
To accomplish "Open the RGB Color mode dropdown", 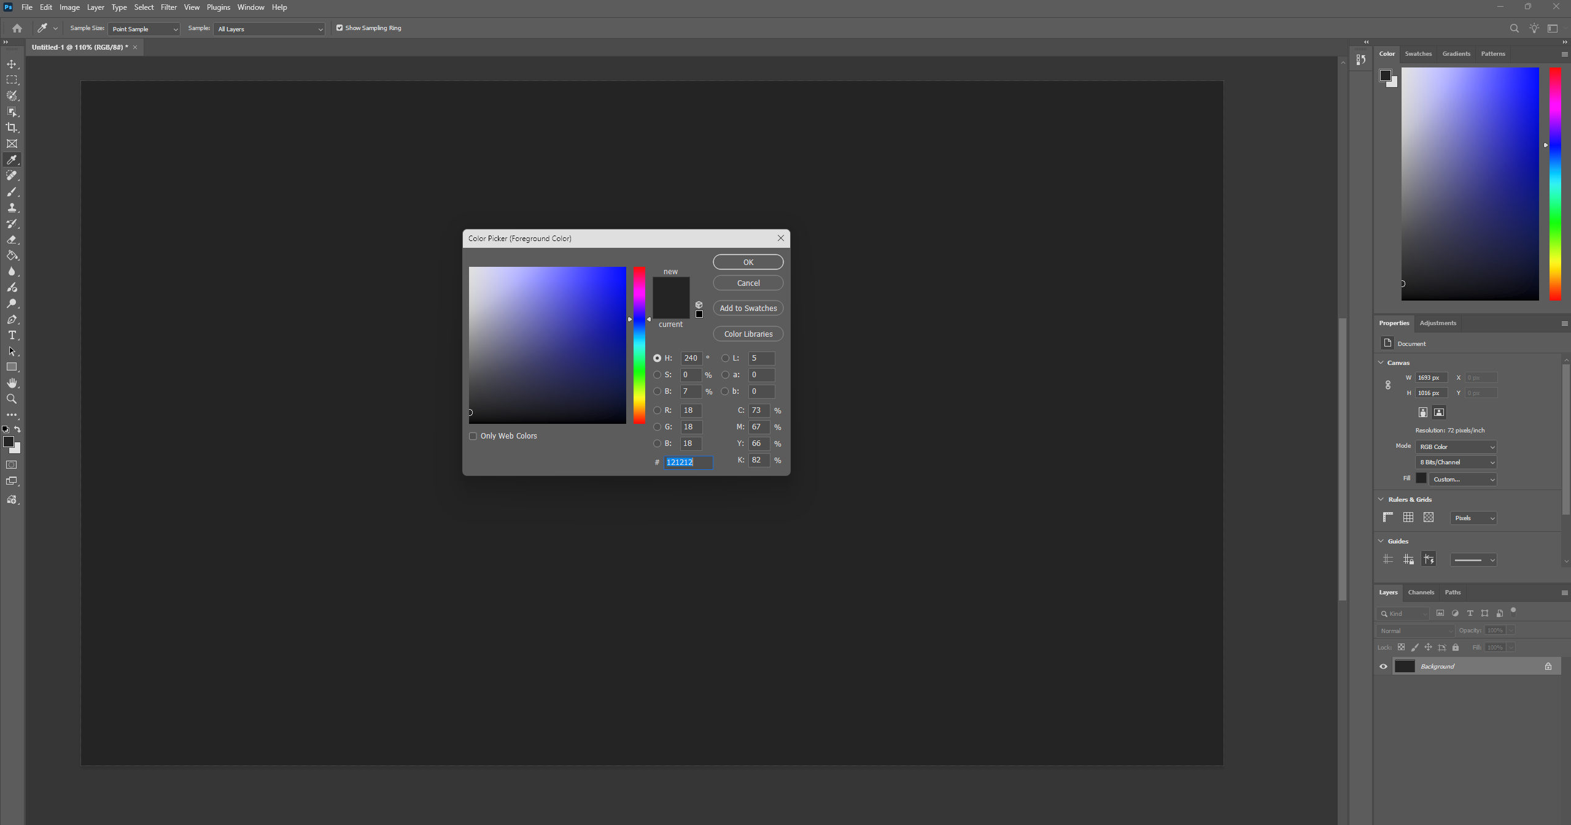I will point(1456,447).
